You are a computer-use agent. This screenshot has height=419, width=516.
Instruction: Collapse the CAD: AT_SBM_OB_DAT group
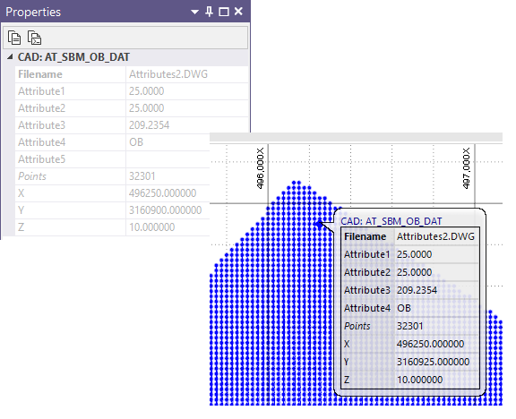tap(10, 57)
